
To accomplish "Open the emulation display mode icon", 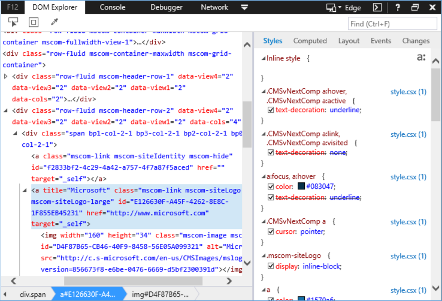I will coord(331,8).
